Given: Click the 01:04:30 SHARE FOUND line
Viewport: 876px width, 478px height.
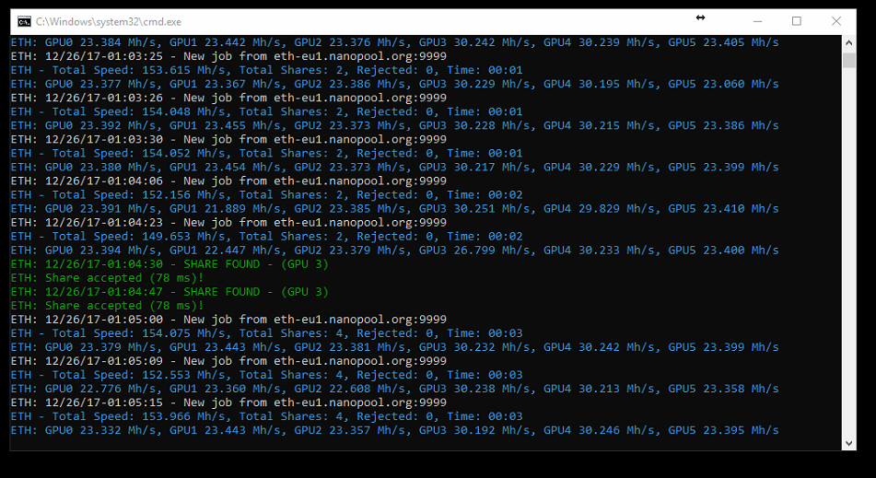Looking at the screenshot, I should (169, 264).
